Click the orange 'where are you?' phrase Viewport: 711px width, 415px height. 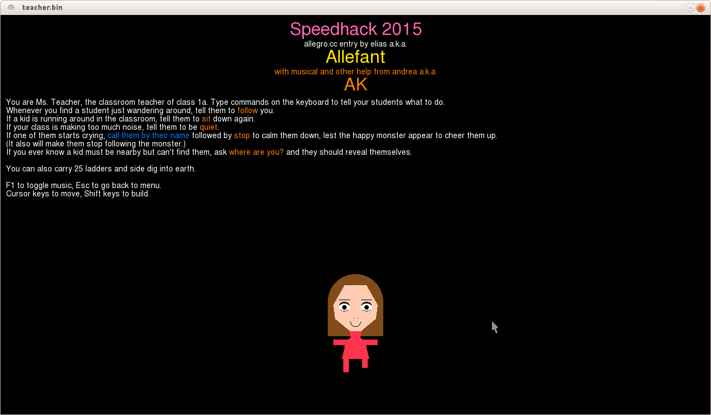click(256, 152)
